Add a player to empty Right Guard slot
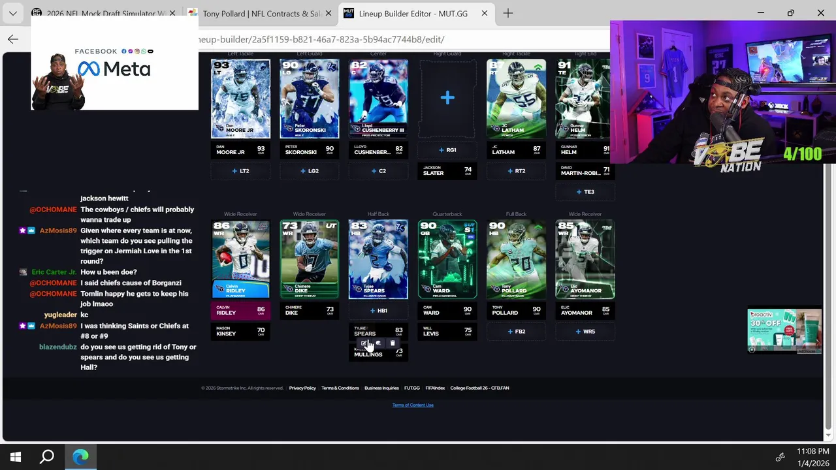This screenshot has height=470, width=836. click(x=447, y=99)
